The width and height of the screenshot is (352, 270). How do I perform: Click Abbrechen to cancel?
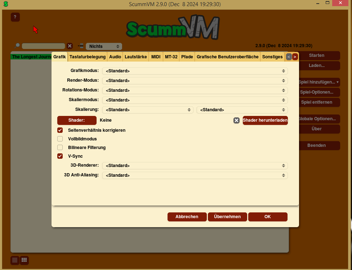tap(187, 217)
